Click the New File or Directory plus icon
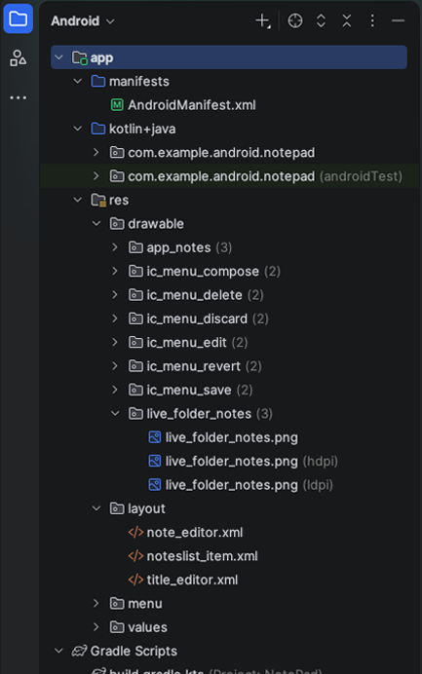422x674 pixels. [262, 20]
